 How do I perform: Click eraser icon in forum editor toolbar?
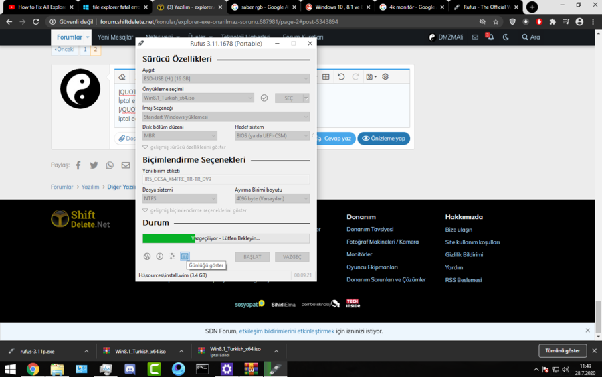click(x=122, y=77)
